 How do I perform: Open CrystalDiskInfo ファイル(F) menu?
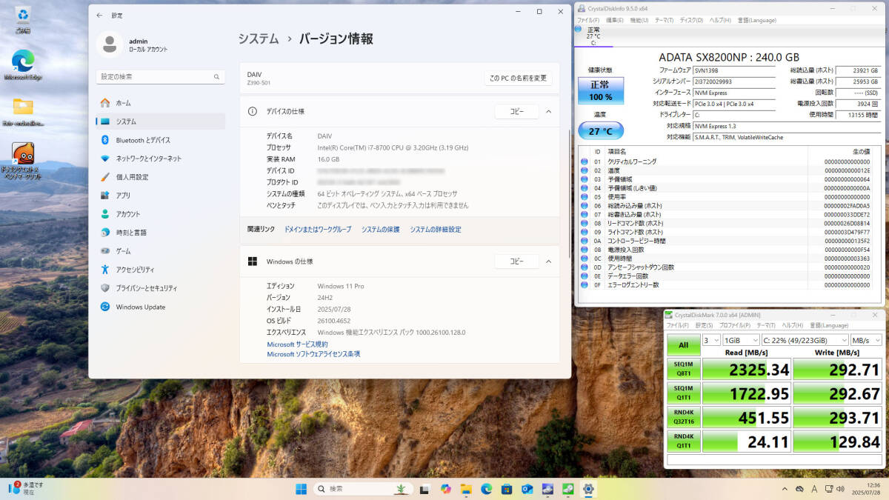click(x=588, y=20)
